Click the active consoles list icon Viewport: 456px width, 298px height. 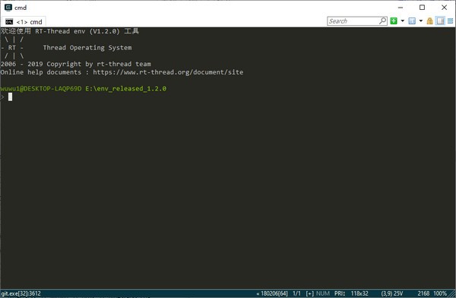click(x=412, y=21)
